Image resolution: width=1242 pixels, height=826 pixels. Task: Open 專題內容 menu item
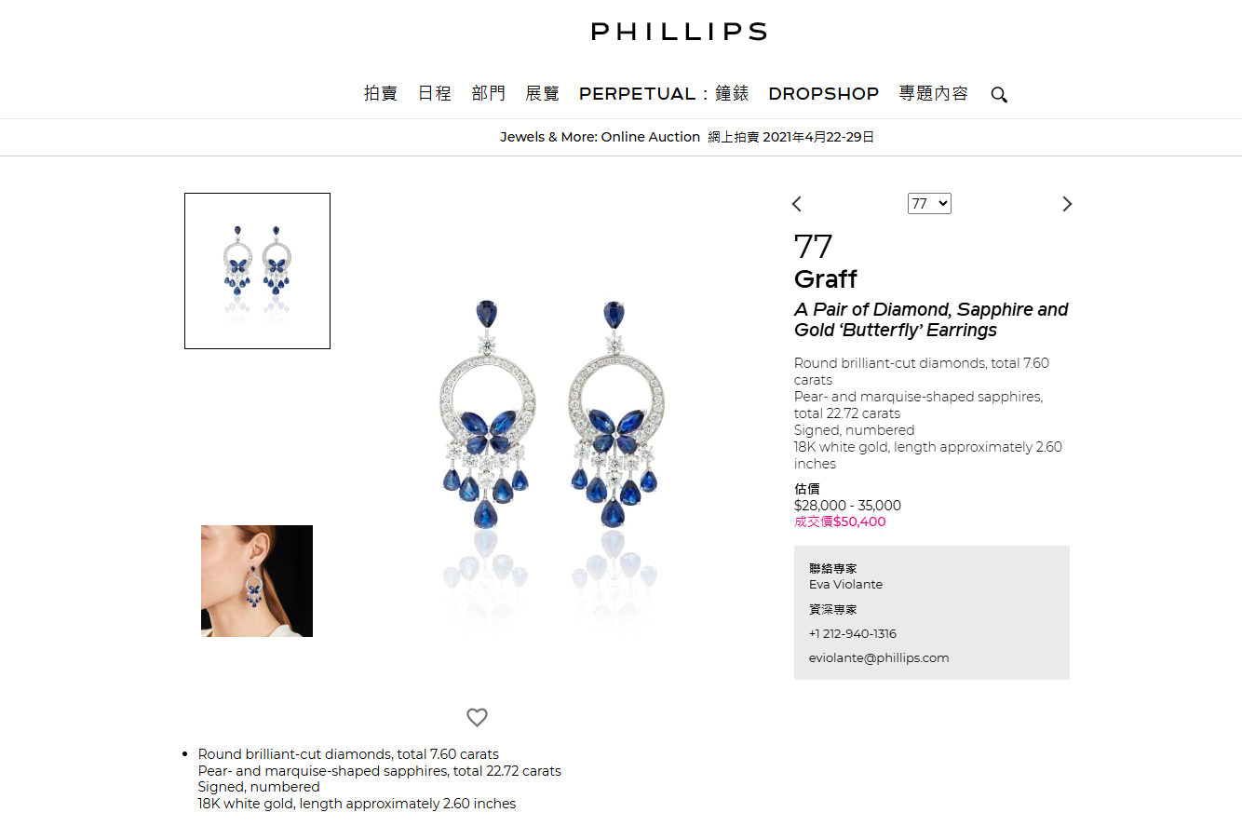coord(934,93)
